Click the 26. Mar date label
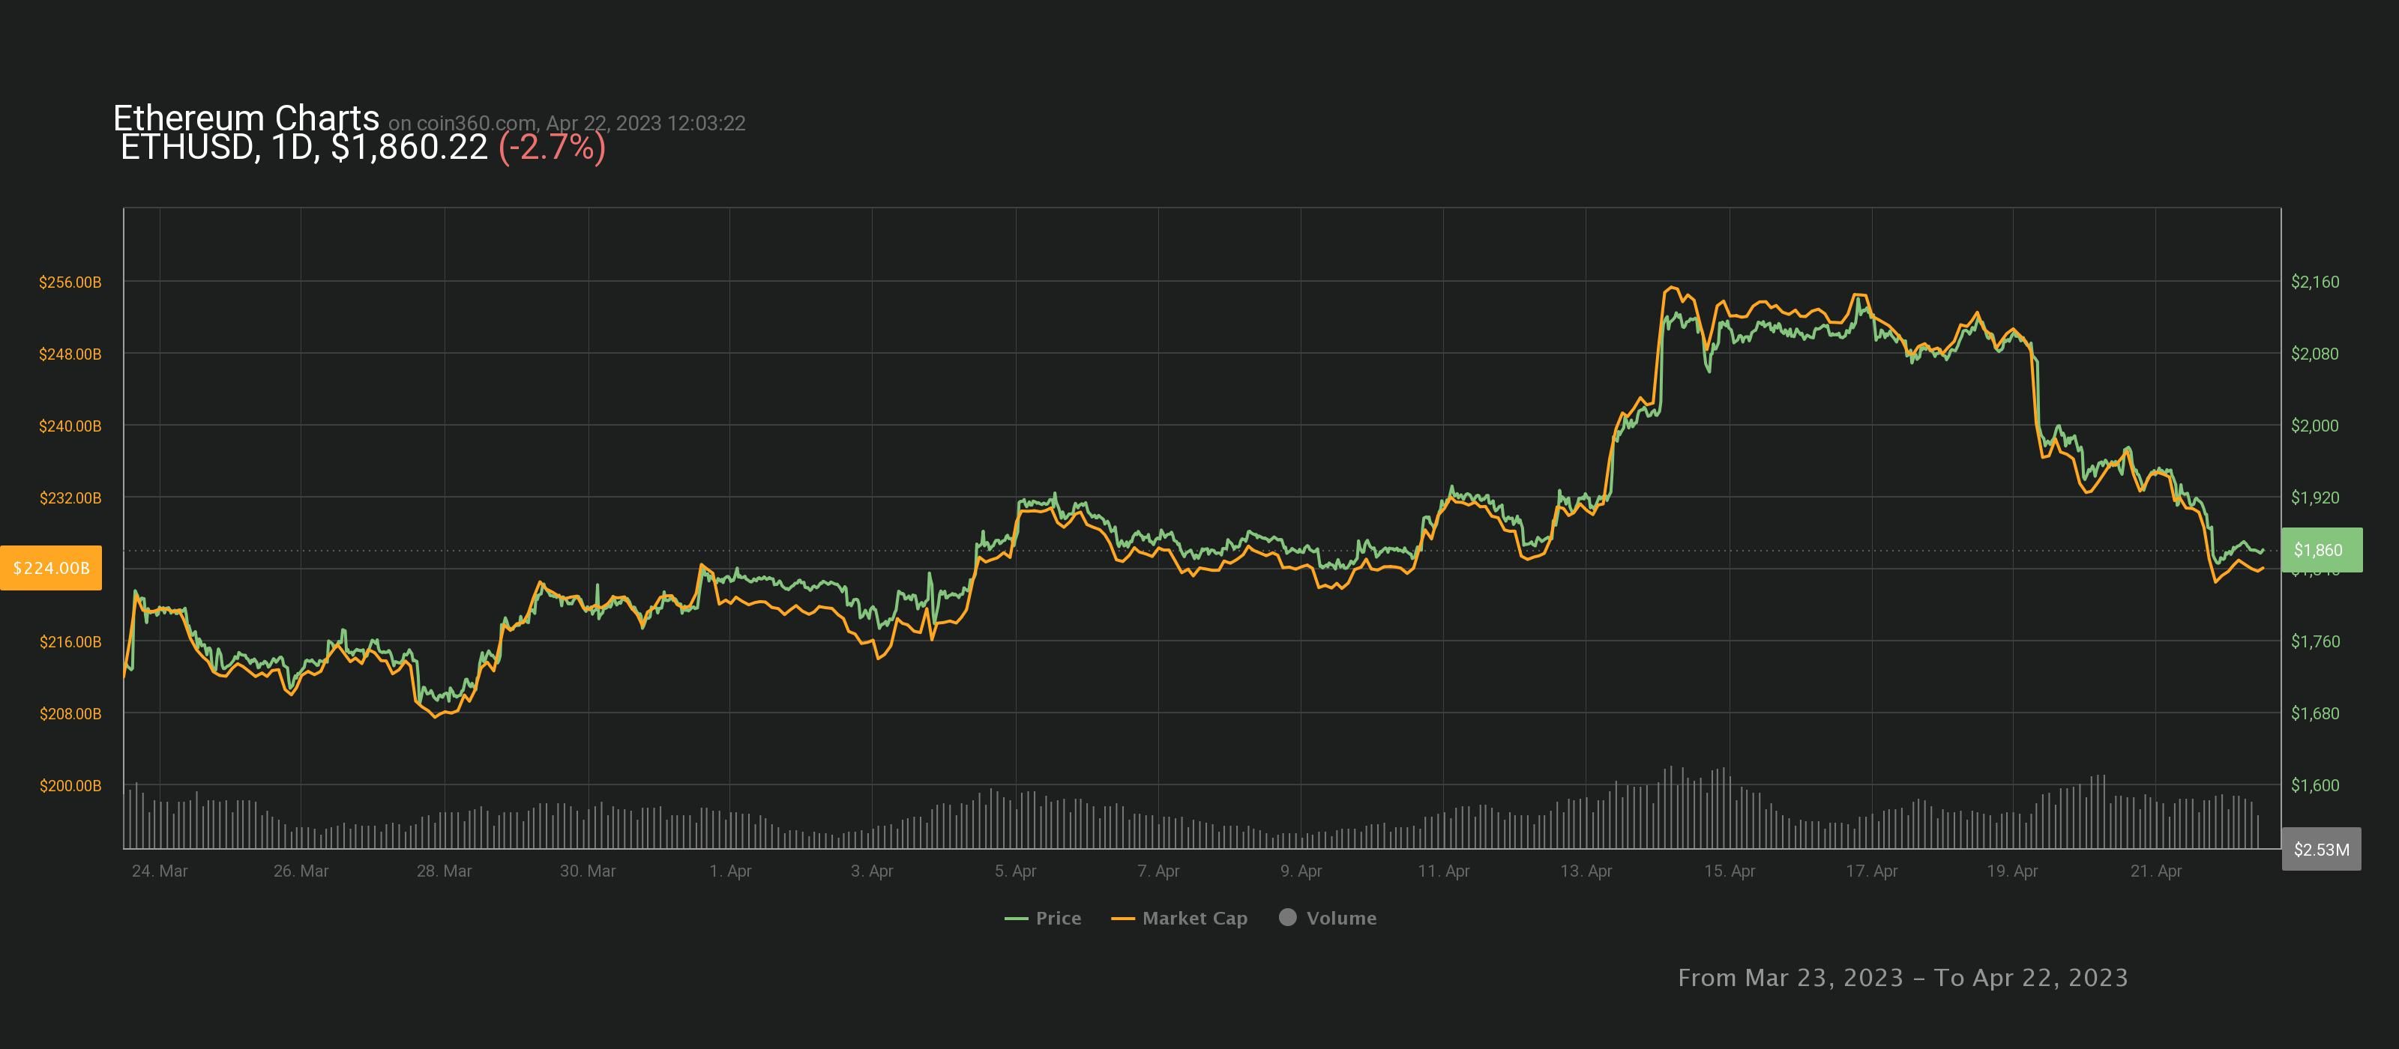2399x1049 pixels. [301, 871]
